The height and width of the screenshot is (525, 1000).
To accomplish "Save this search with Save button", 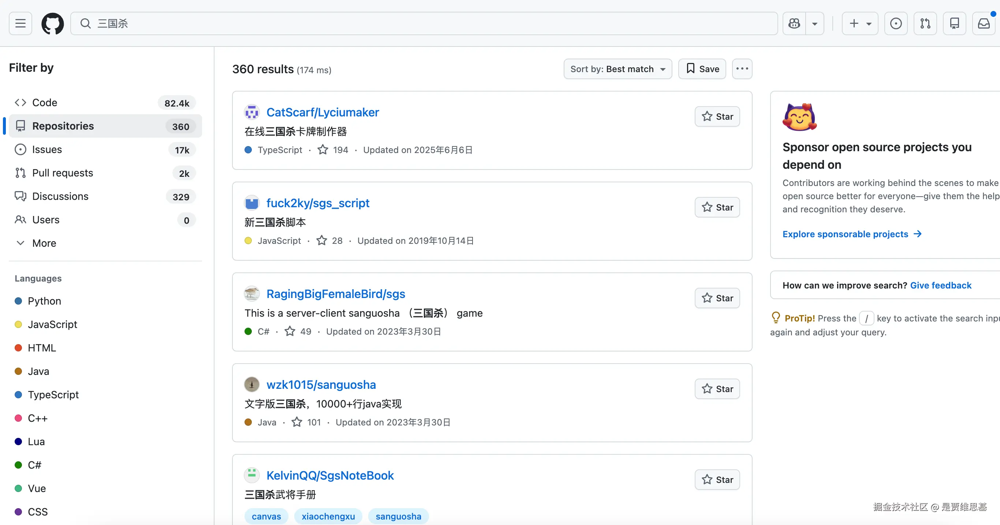I will point(702,69).
